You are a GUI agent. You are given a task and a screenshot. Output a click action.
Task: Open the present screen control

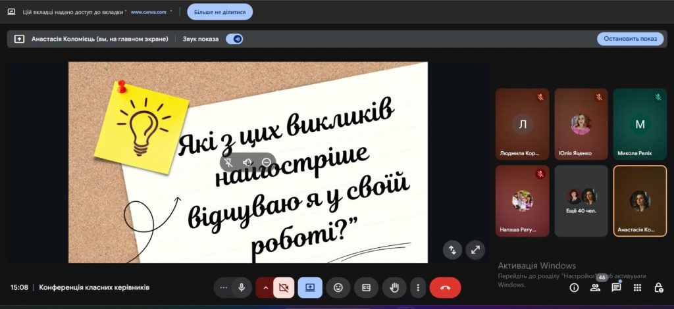point(310,287)
